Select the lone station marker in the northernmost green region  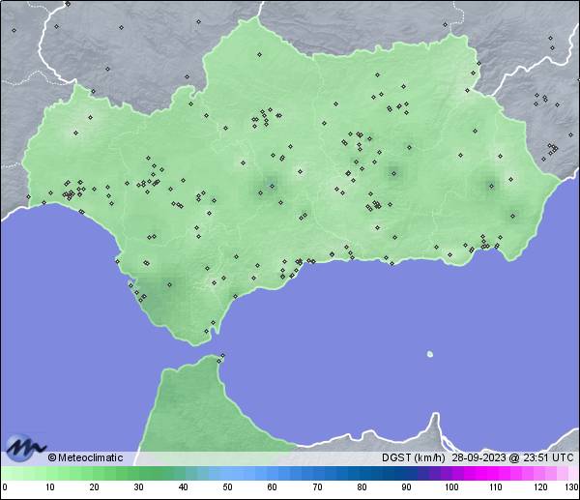tap(260, 55)
